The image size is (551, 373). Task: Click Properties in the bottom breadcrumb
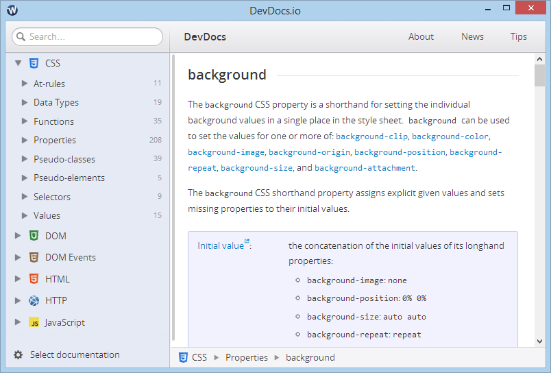pyautogui.click(x=247, y=357)
